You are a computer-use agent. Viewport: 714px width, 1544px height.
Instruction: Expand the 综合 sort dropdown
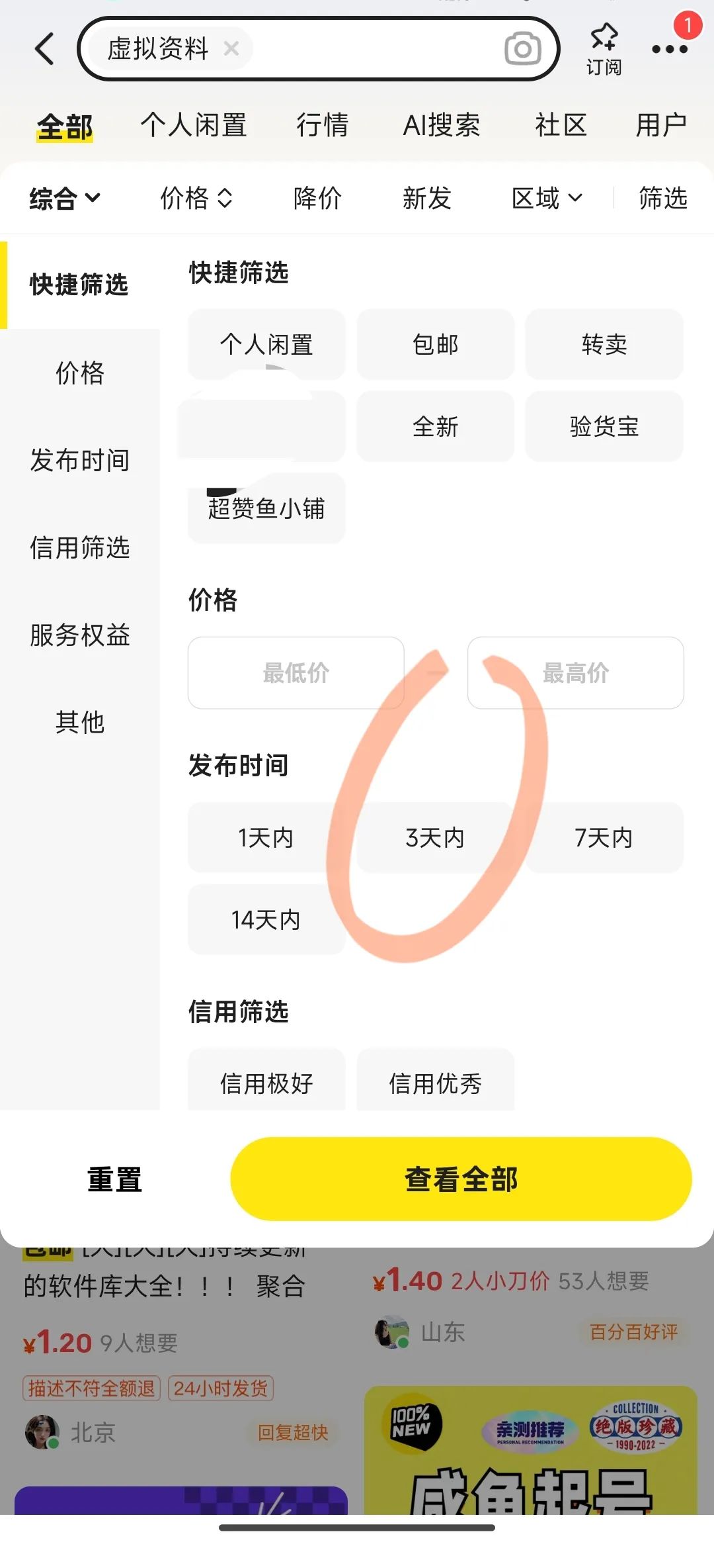click(65, 198)
